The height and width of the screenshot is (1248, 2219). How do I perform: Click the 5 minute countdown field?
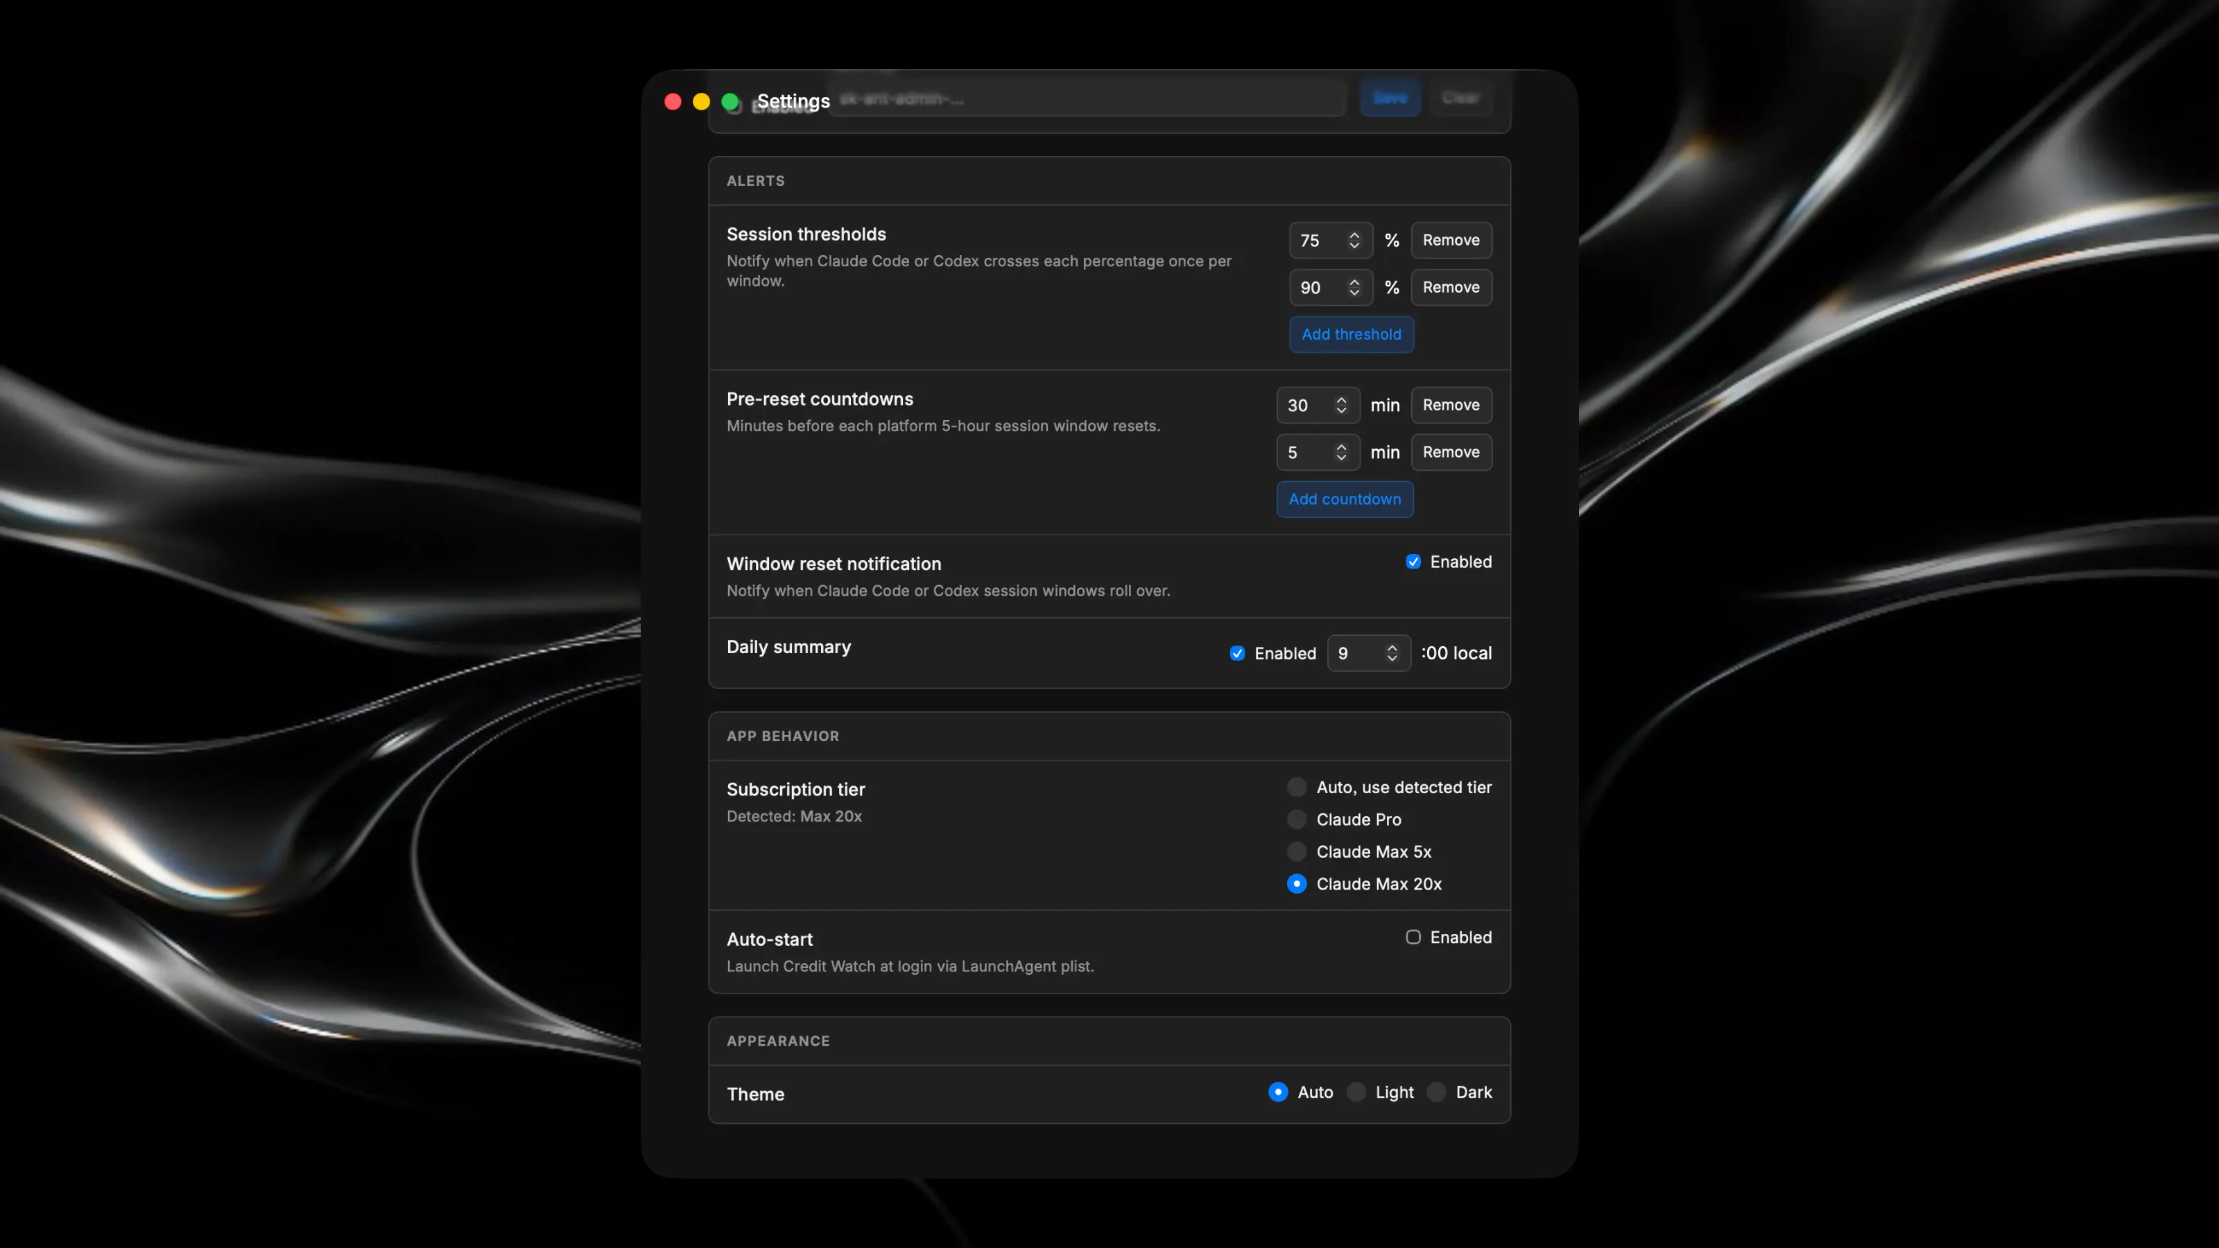(x=1318, y=452)
